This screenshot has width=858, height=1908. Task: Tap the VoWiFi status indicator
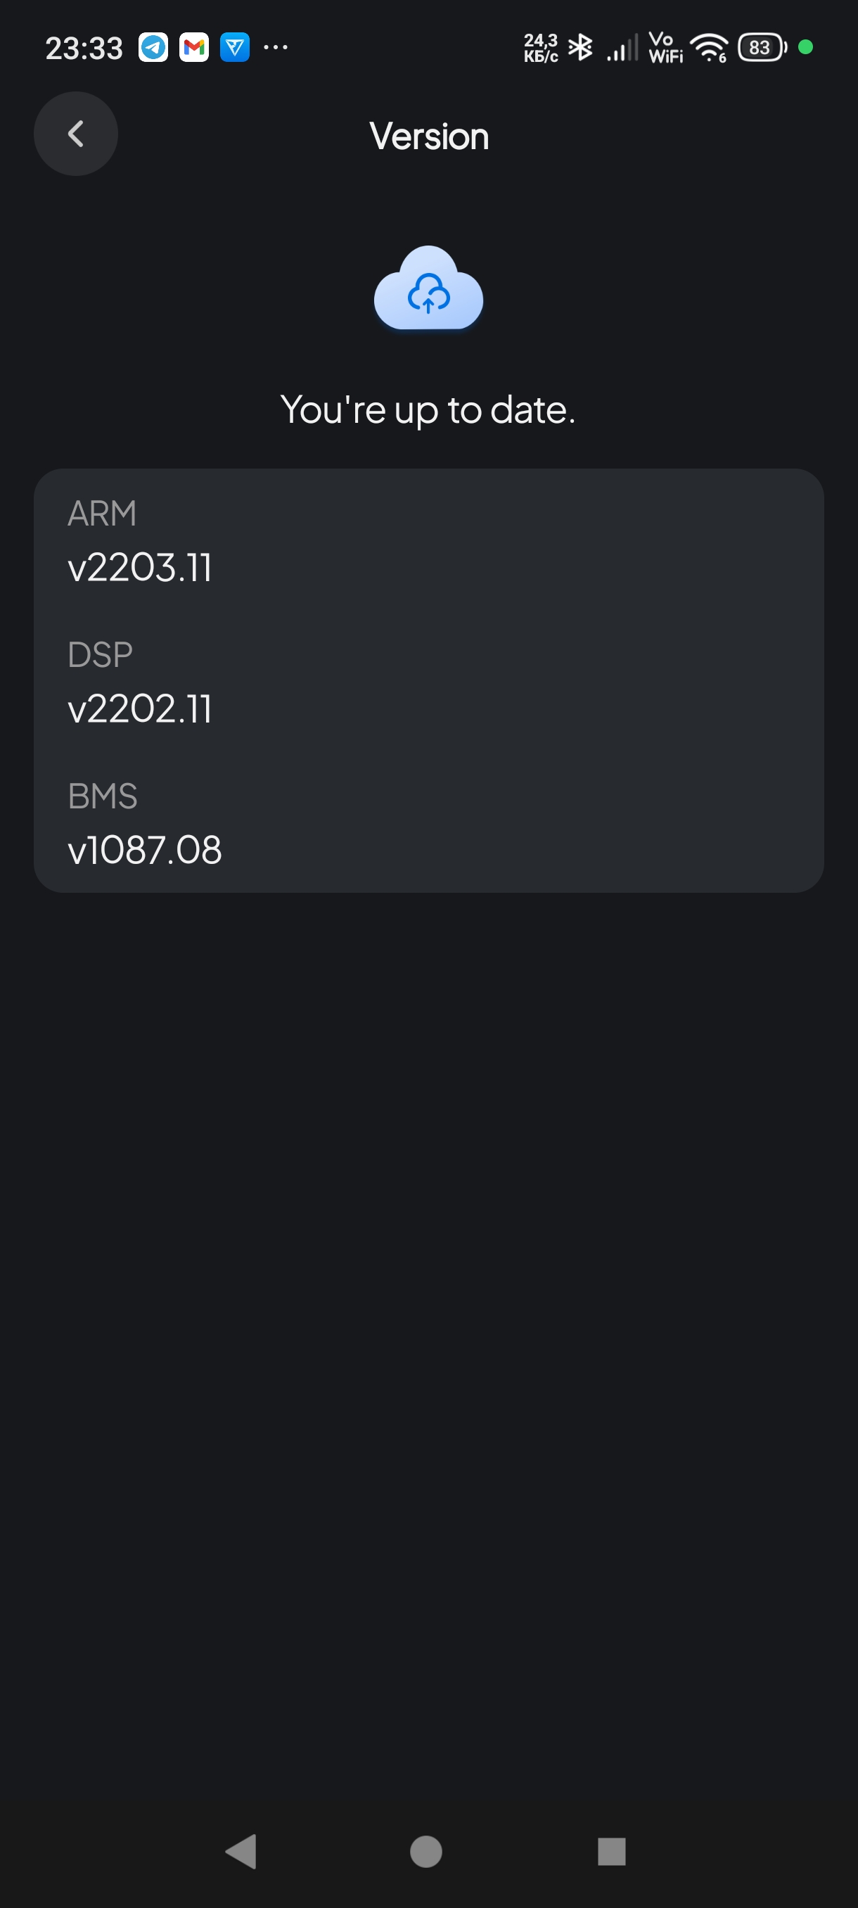click(665, 48)
